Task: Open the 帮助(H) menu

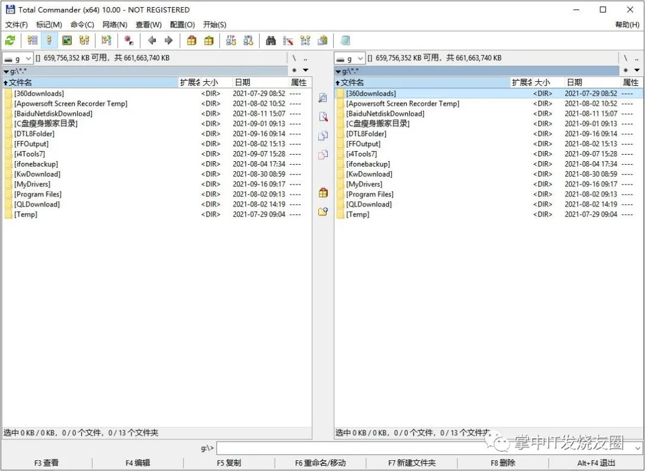Action: pyautogui.click(x=627, y=24)
